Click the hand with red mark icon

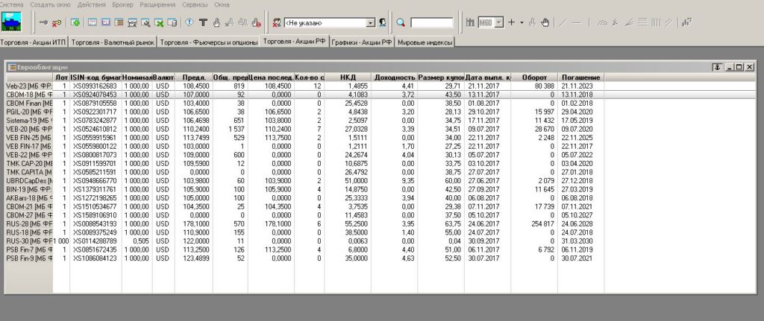[x=256, y=22]
